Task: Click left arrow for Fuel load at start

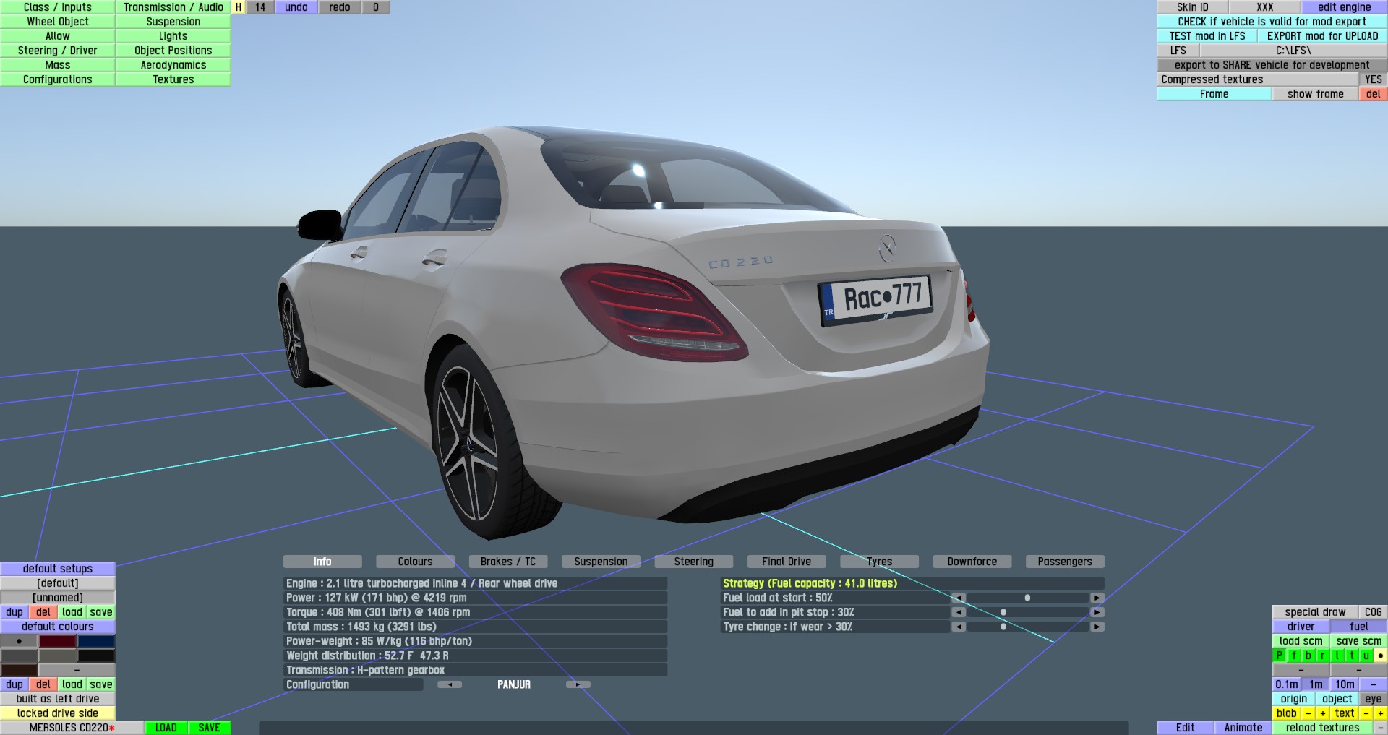Action: click(959, 598)
